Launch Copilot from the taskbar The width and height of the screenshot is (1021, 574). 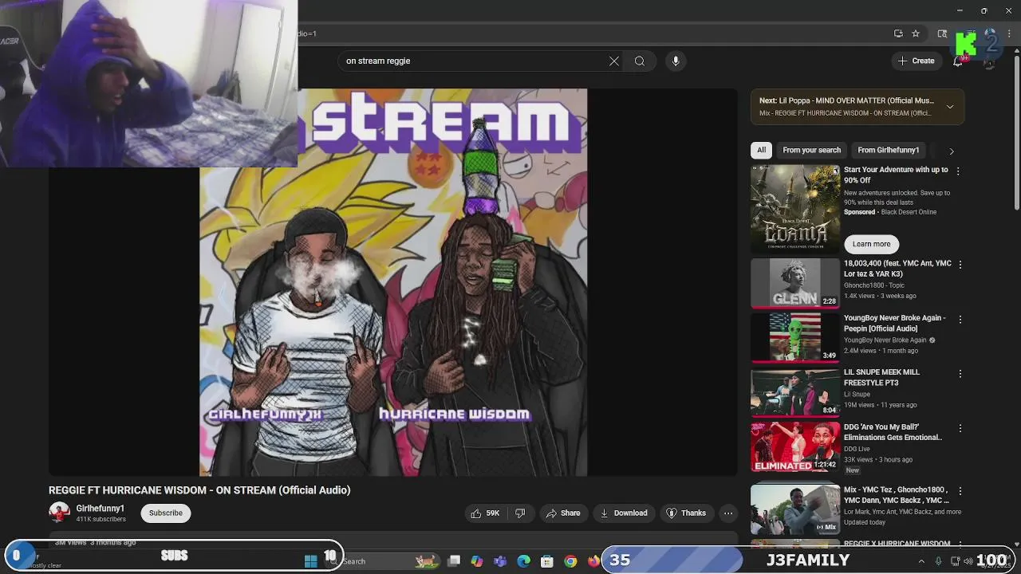point(477,561)
